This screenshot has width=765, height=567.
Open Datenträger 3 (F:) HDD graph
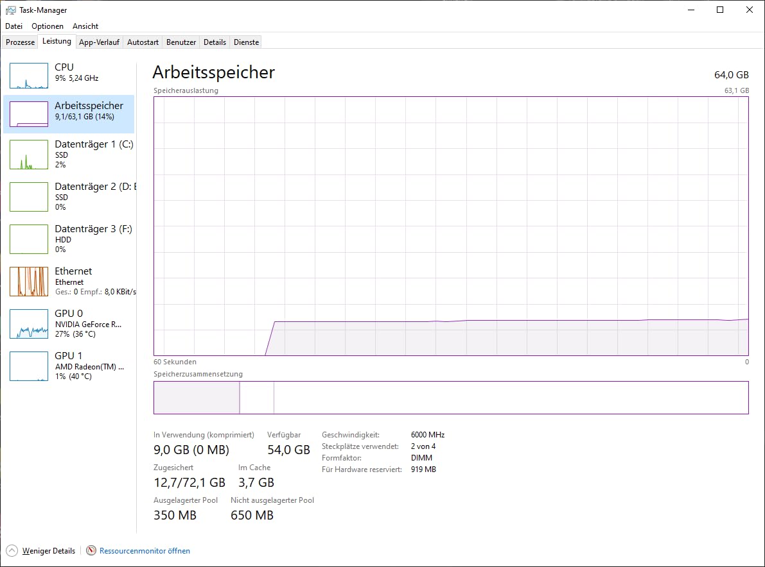point(29,239)
